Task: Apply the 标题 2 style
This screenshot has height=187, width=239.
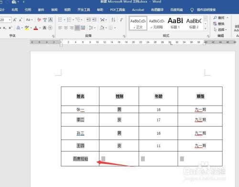Action: [x=194, y=23]
